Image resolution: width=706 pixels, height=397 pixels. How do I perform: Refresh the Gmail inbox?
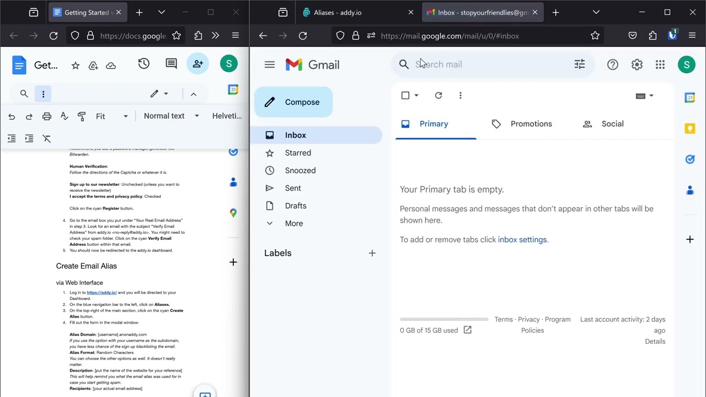tap(438, 95)
